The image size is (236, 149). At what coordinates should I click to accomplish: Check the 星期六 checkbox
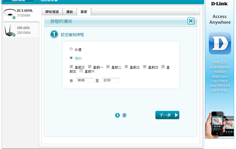tap(81, 71)
